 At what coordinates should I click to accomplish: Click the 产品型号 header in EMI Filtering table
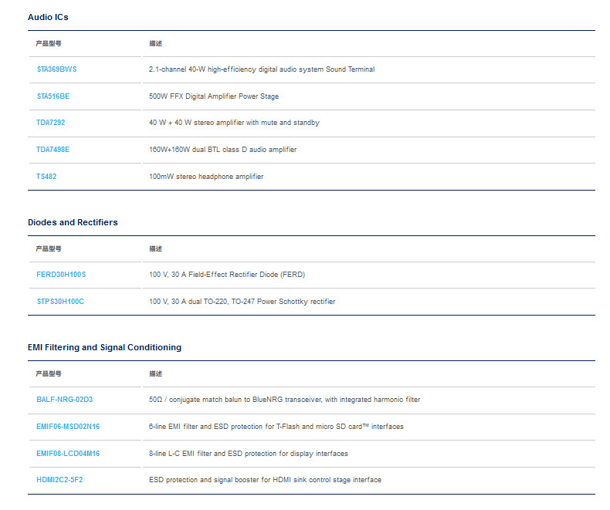click(x=49, y=373)
